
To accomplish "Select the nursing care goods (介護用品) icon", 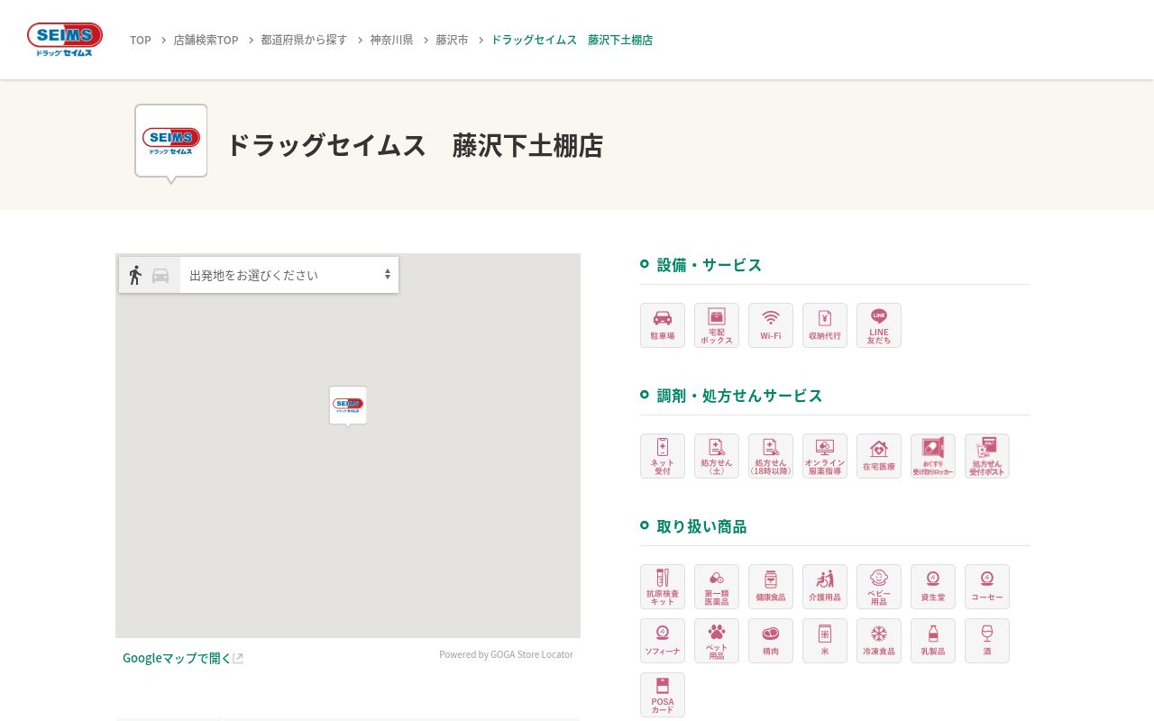I will (825, 587).
